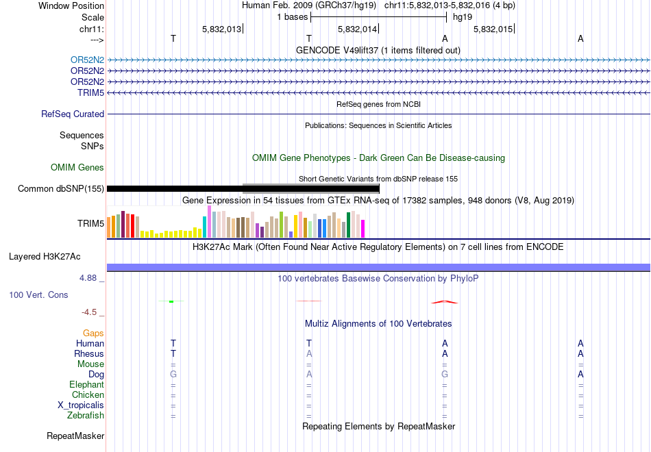Click the 1 bases scale bar label
Image resolution: width=651 pixels, height=452 pixels.
click(293, 17)
